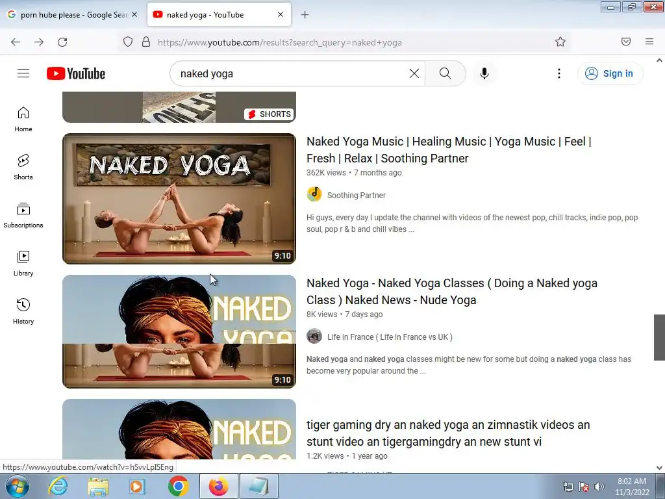Click the taskbar clock showing 8:02 AM
Viewport: 665px width, 499px height.
pyautogui.click(x=632, y=487)
